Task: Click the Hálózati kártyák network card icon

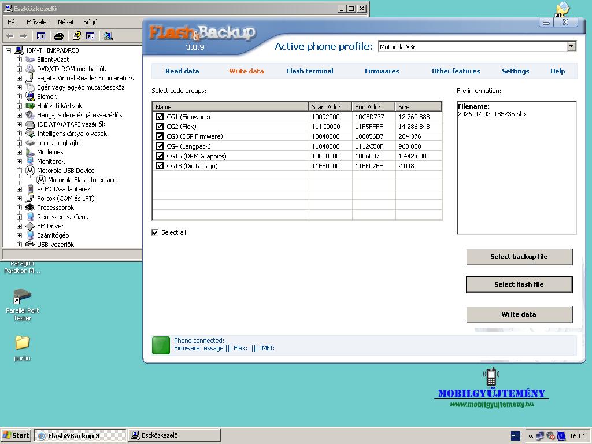Action: (30, 106)
